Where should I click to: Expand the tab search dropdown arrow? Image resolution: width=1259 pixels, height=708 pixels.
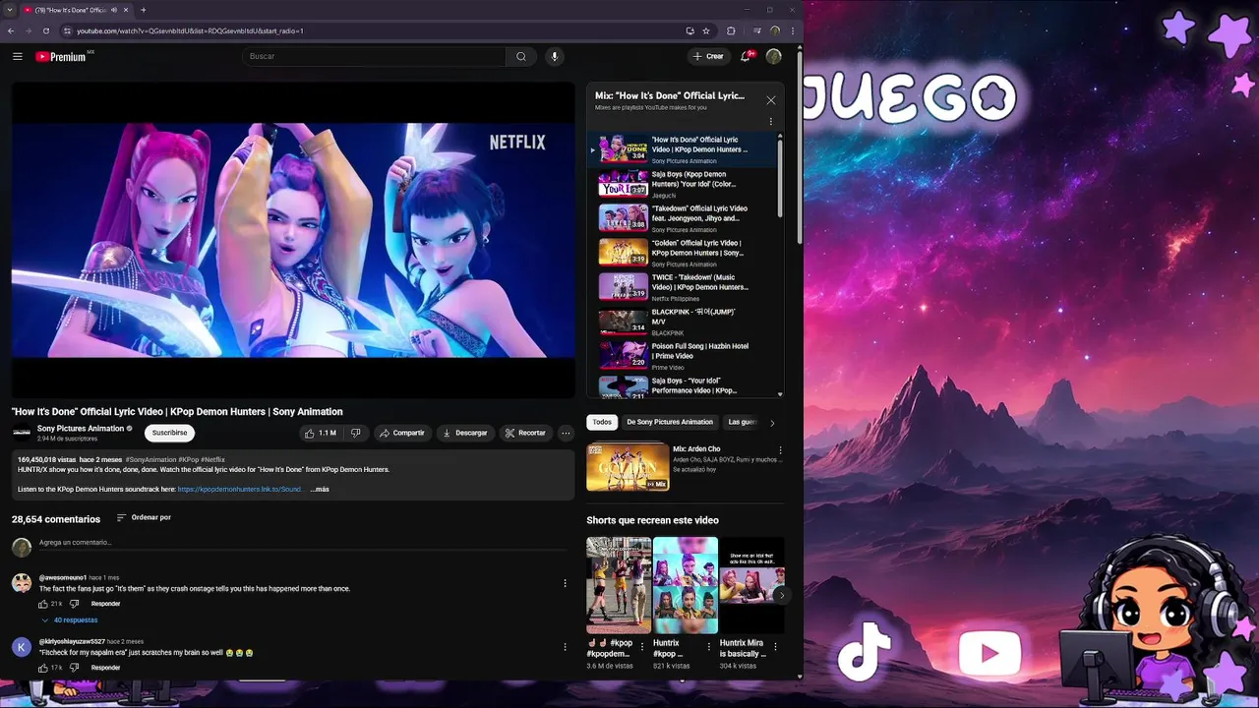tap(10, 10)
